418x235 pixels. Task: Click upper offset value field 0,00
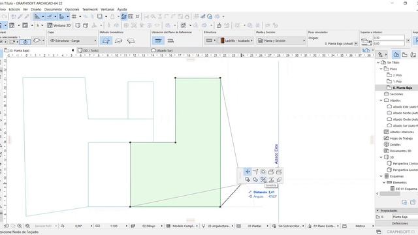coord(389,38)
